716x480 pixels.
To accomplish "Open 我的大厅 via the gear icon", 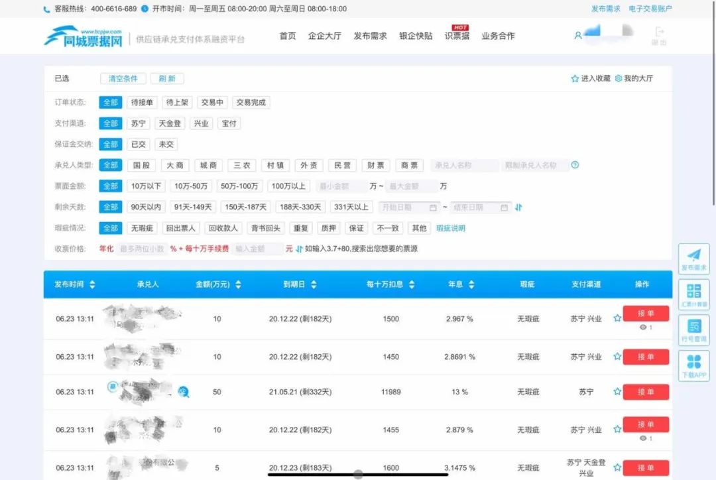I will (618, 78).
